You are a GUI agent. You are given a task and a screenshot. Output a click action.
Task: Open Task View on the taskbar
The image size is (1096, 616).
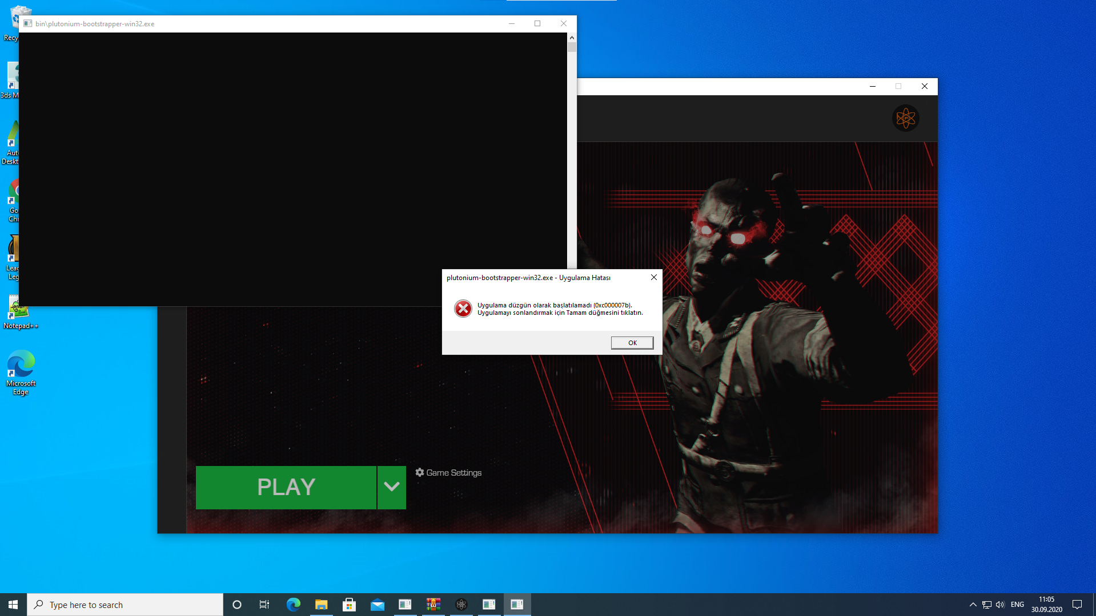click(x=264, y=605)
